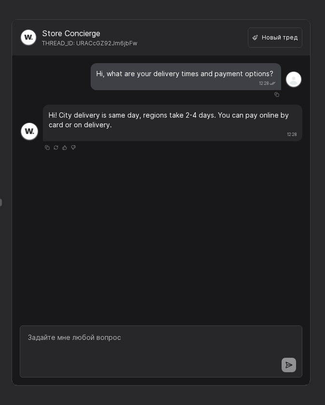Copy the user's question about delivery
325x405 pixels.
point(277,94)
